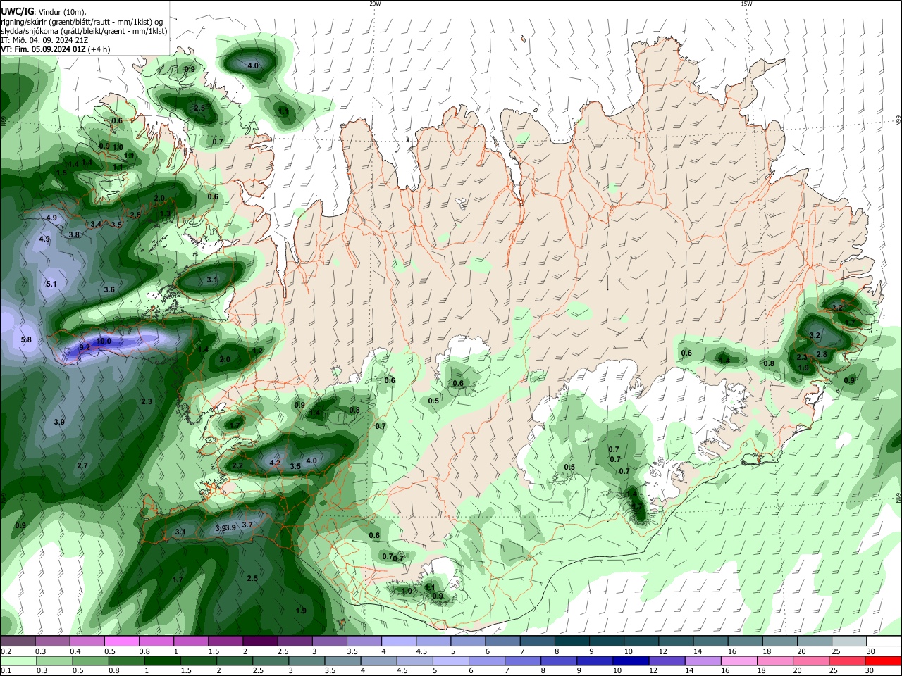Pick the light blue upper legend swatch starting at 4

[399, 641]
